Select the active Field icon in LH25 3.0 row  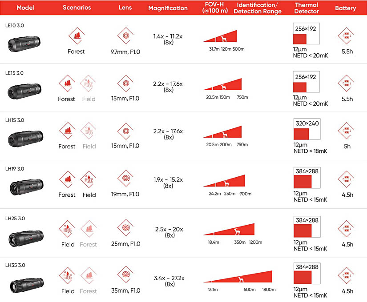coord(68,228)
